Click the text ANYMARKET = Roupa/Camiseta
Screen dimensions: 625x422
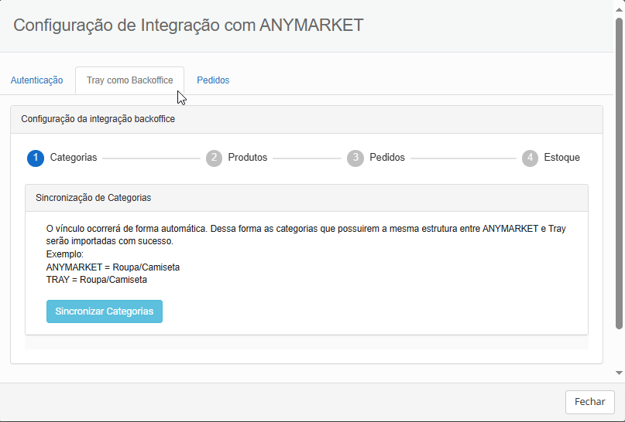click(x=113, y=267)
